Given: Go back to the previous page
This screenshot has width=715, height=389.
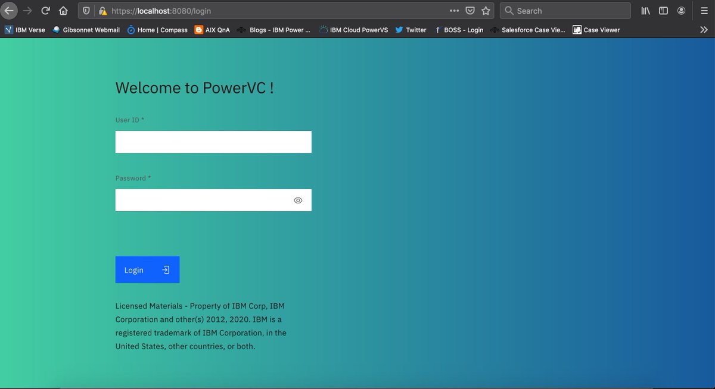Looking at the screenshot, I should (x=10, y=11).
